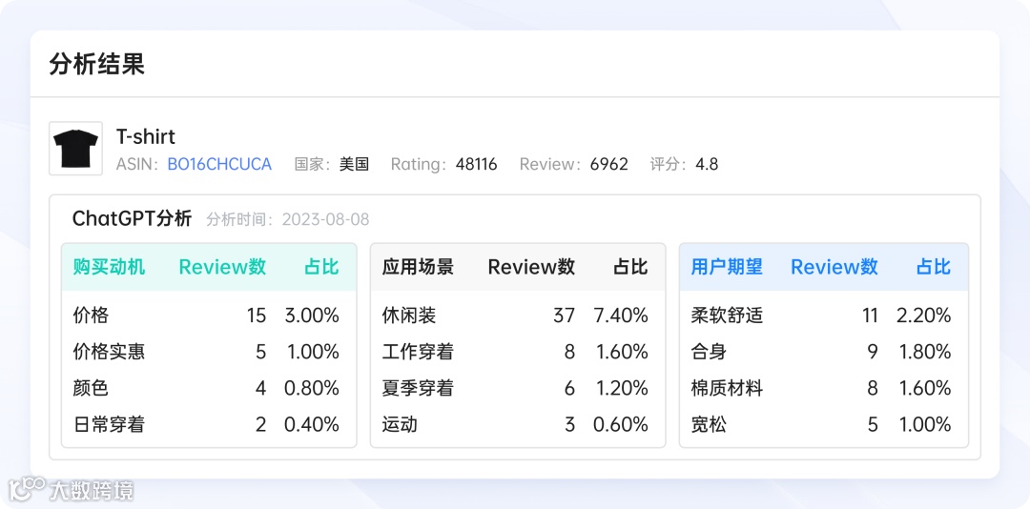
Task: Select the 休闲装 row label
Action: (x=409, y=316)
